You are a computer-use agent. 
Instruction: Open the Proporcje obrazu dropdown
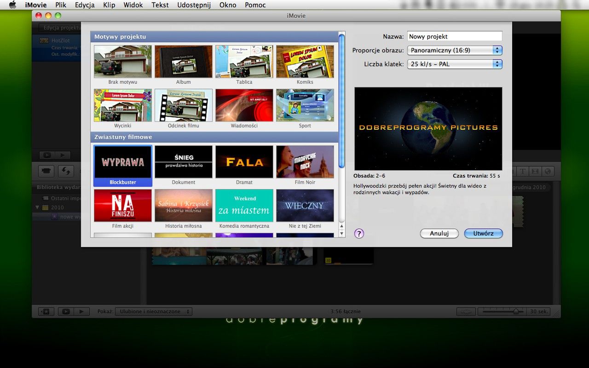coord(454,51)
